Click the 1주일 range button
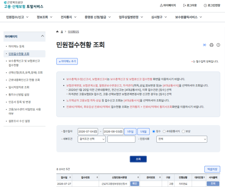 [x=130, y=132]
